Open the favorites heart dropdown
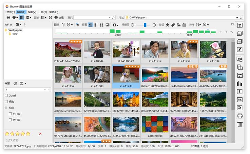250x154 pixels. (x=15, y=18)
